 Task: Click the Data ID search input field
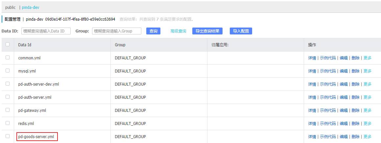coord(46,31)
